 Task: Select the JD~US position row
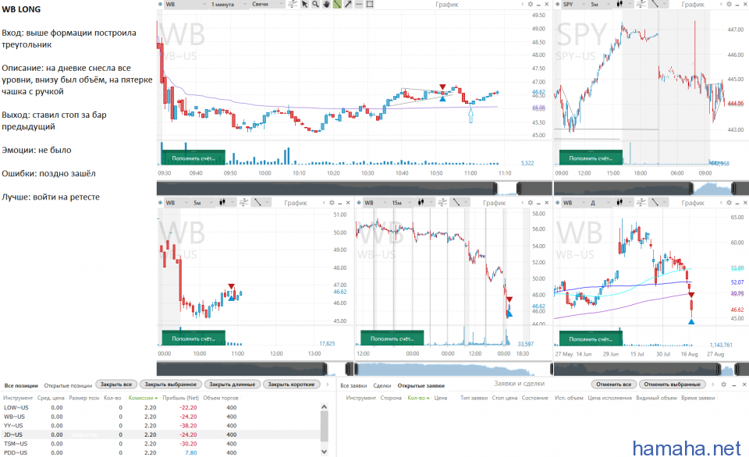(x=161, y=434)
